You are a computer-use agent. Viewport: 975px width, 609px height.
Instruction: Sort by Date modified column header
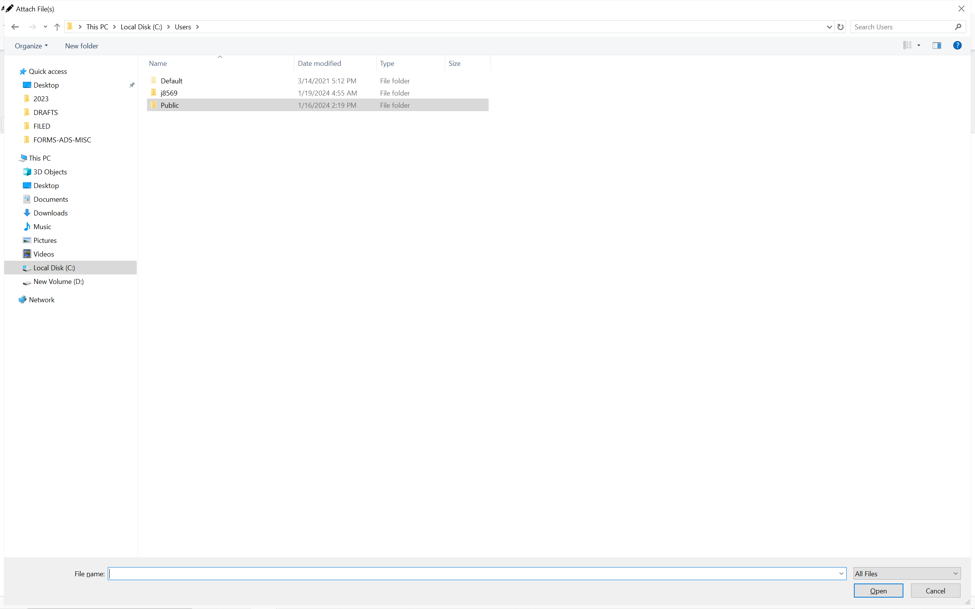(319, 63)
